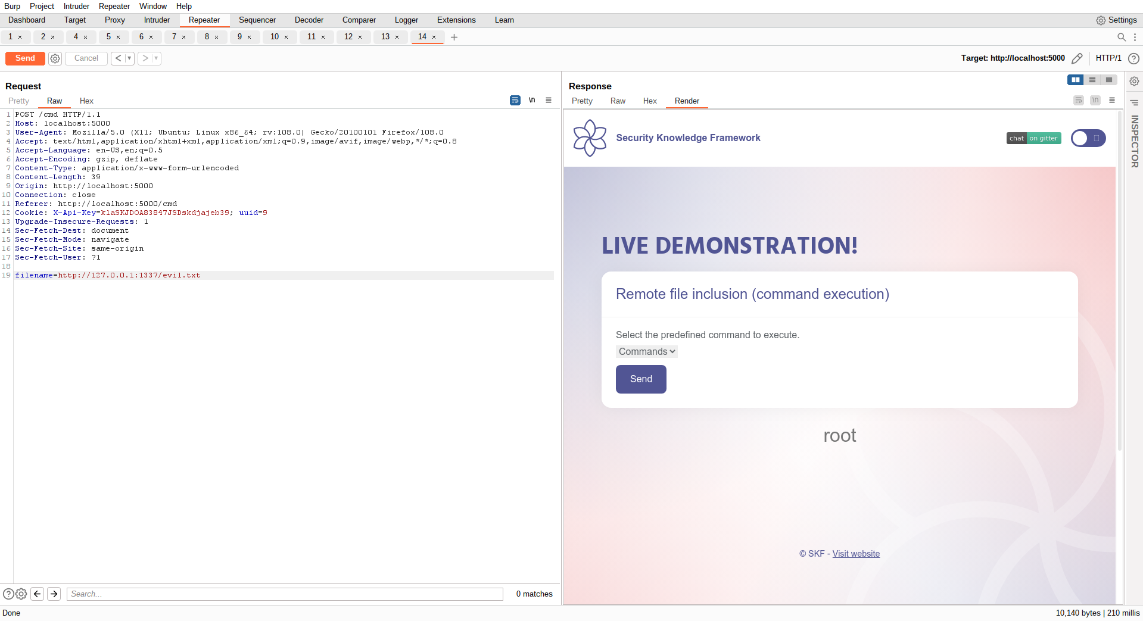
Task: Click the search magnifier above the request
Action: coord(1122,37)
